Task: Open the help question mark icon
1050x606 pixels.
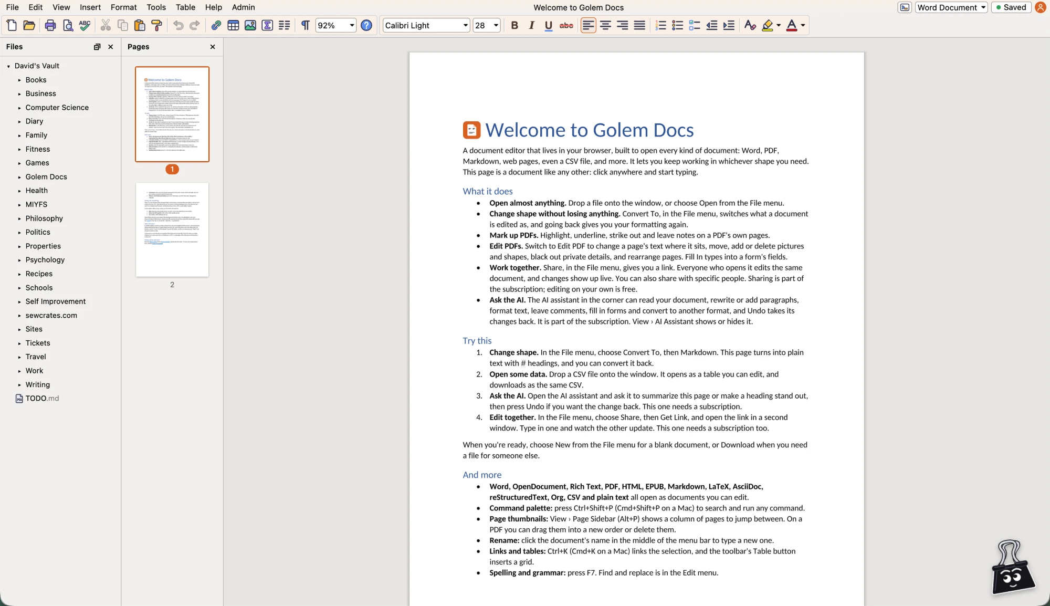Action: pos(366,25)
